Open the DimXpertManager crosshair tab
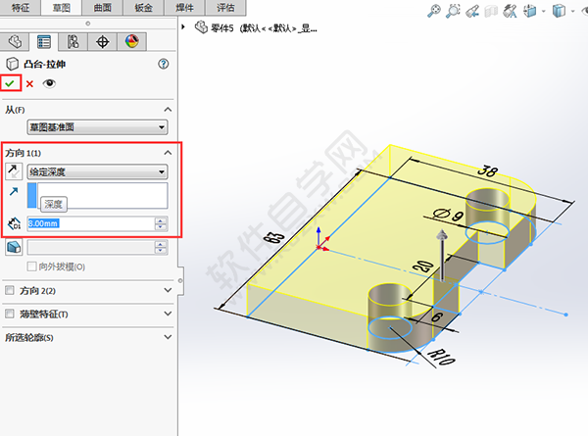Viewport: 588px width, 436px height. tap(102, 41)
